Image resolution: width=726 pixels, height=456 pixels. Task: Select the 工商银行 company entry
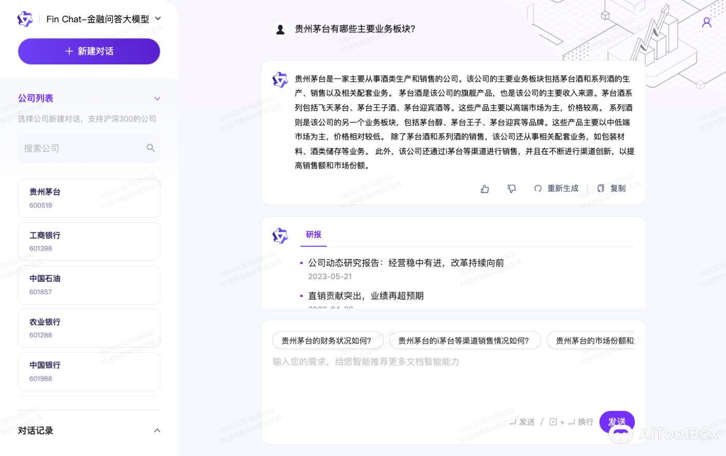tap(89, 241)
